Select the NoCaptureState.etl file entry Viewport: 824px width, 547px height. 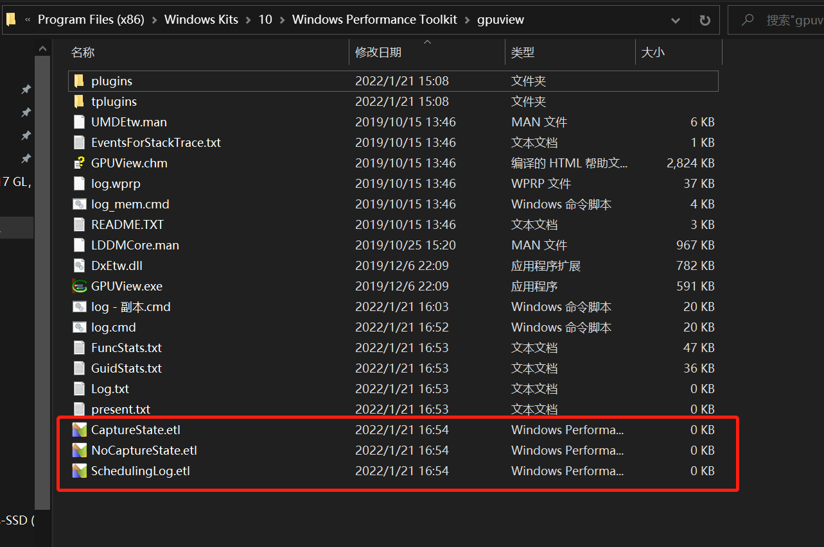pyautogui.click(x=144, y=450)
